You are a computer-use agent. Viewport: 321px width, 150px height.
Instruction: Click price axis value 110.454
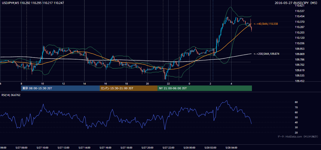point(300,16)
